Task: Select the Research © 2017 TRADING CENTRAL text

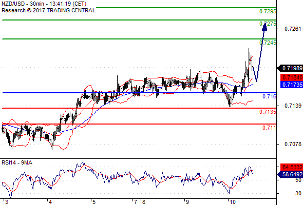Action: [x=48, y=10]
